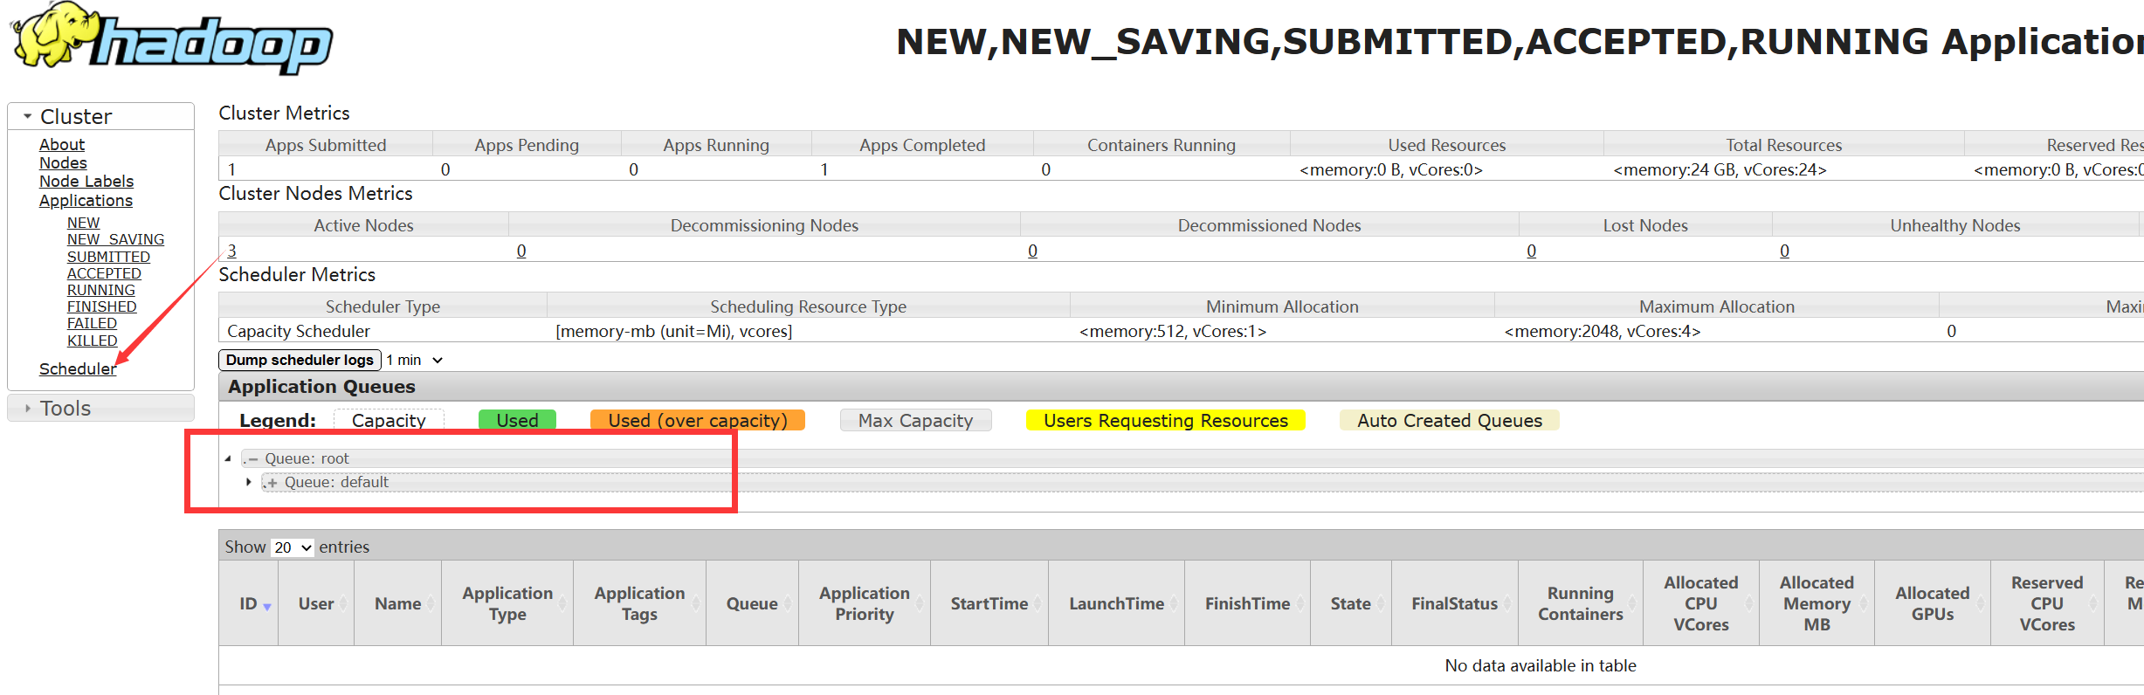
Task: Sort table by Application Priority column
Action: coord(865,603)
